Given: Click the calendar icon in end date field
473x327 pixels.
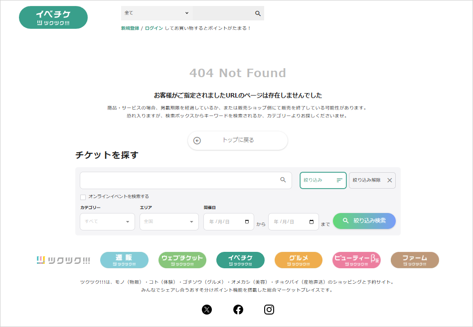Looking at the screenshot, I should [312, 222].
